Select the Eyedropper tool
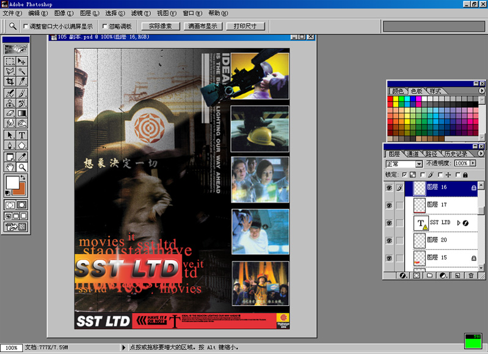The width and height of the screenshot is (488, 354). [22, 157]
